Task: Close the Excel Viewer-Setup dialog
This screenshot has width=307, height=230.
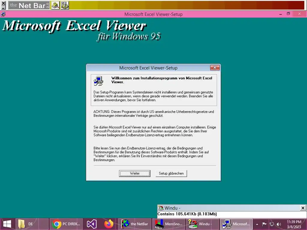Action: (x=215, y=68)
